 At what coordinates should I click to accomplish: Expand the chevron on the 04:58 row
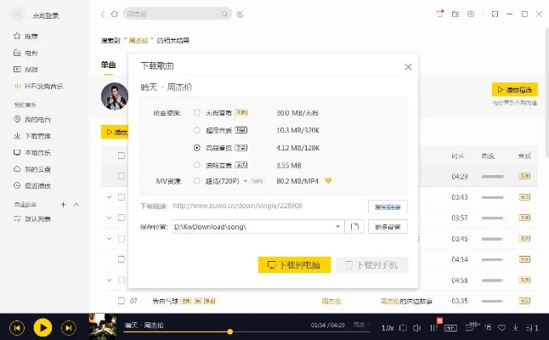(x=110, y=280)
